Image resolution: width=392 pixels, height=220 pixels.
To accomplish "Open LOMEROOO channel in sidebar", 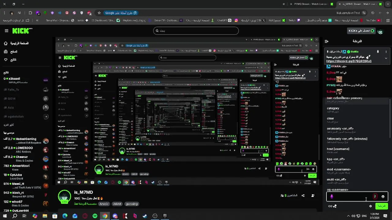I will tap(26, 150).
